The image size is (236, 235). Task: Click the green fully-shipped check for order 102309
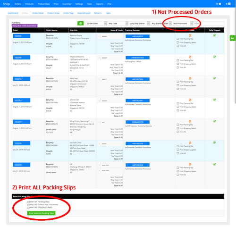[214, 35]
